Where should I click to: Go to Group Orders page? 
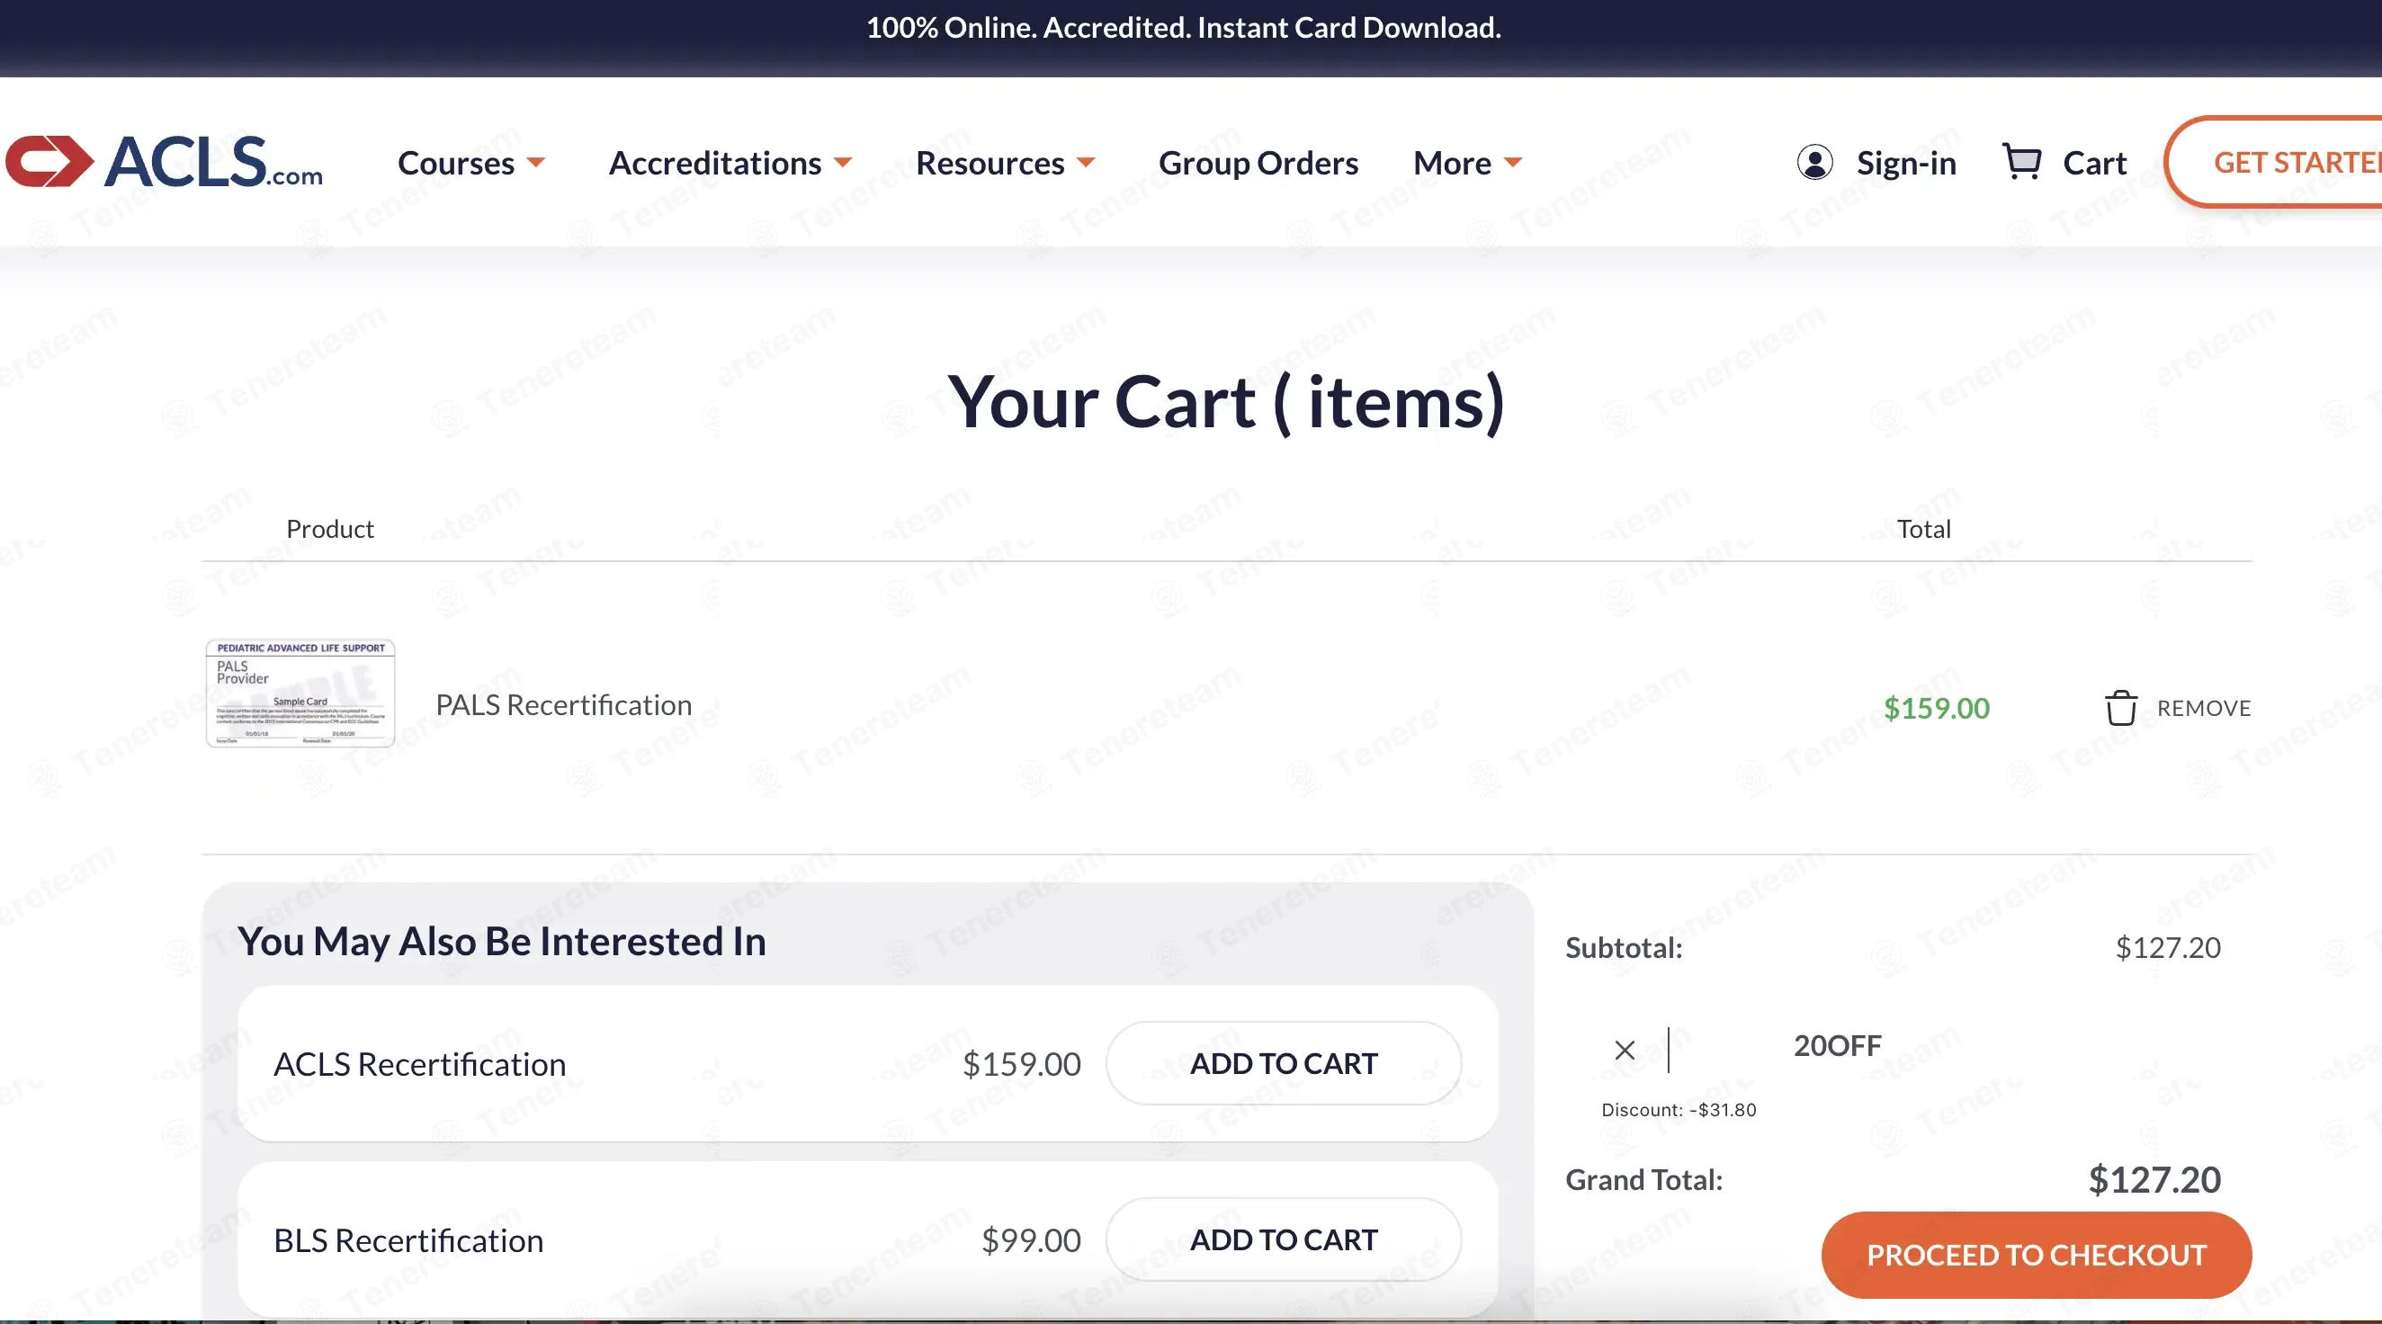[x=1258, y=163]
